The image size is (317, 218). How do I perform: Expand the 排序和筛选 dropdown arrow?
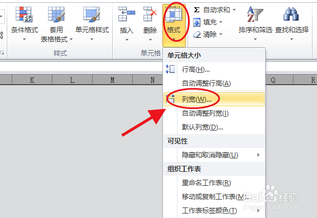(x=256, y=39)
